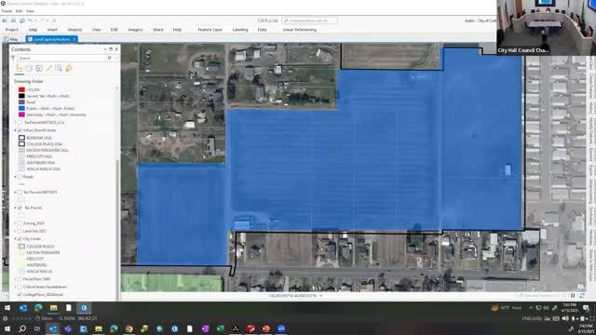This screenshot has height=335, width=596.
Task: Switch to the Map view tab
Action: coord(11,39)
